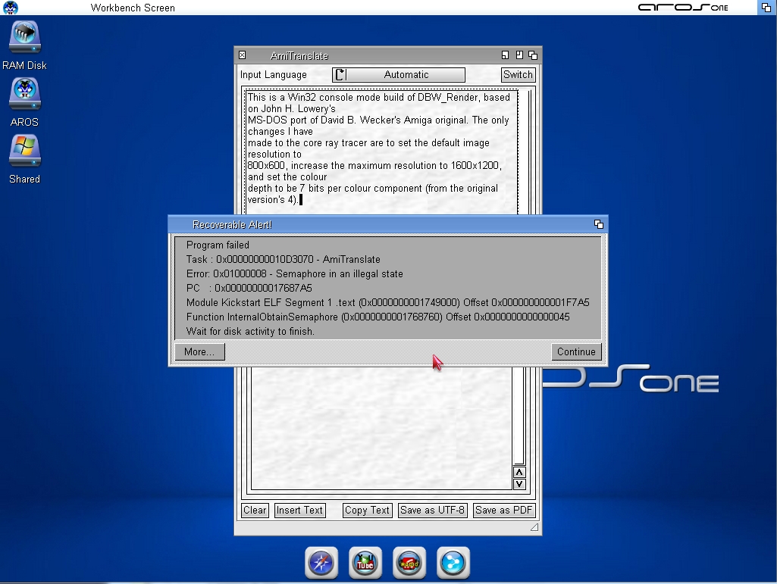Click the Insert Text button
Image resolution: width=777 pixels, height=584 pixels.
(299, 511)
